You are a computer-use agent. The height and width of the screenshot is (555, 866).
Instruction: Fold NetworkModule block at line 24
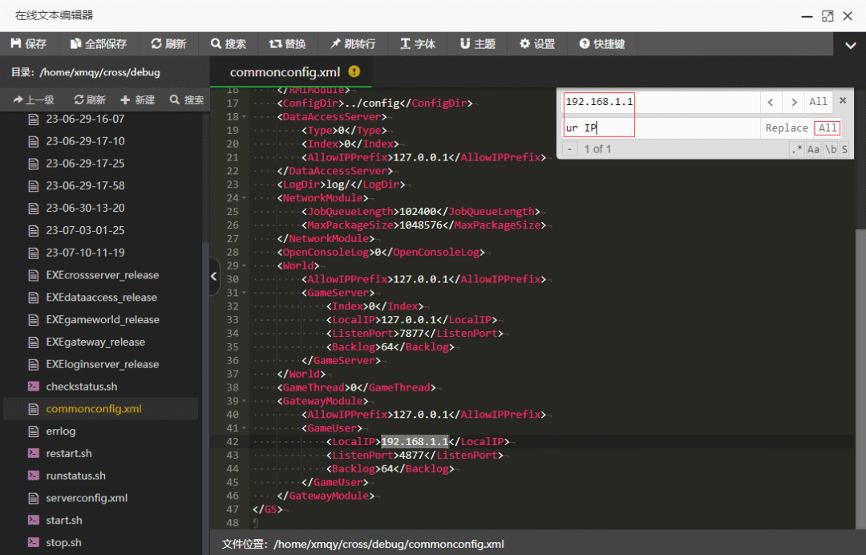(244, 198)
